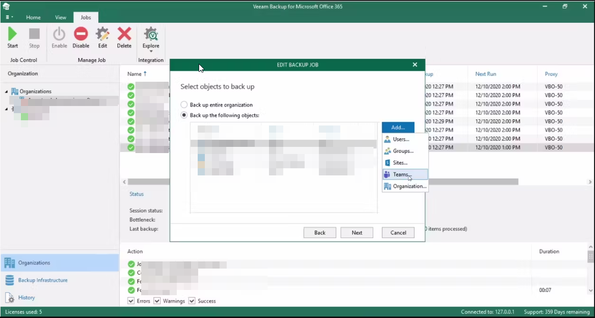The width and height of the screenshot is (595, 318).
Task: Select Groups in the Add menu
Action: (405, 151)
